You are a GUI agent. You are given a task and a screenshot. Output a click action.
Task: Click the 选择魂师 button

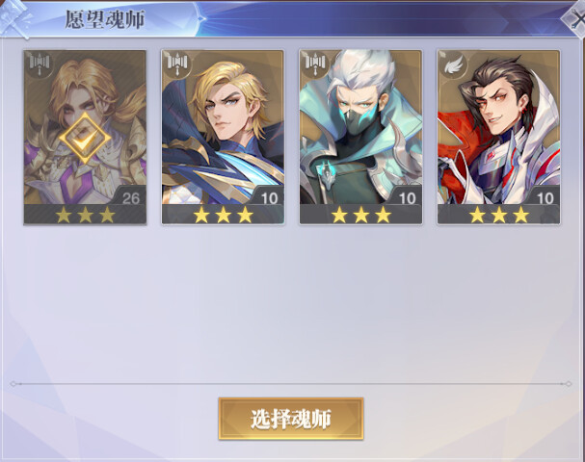coord(291,419)
